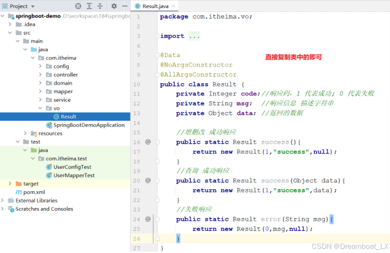Screen dimensions: 390x253
Task: Click the gutter @ icon on line 24
Action: [x=148, y=219]
